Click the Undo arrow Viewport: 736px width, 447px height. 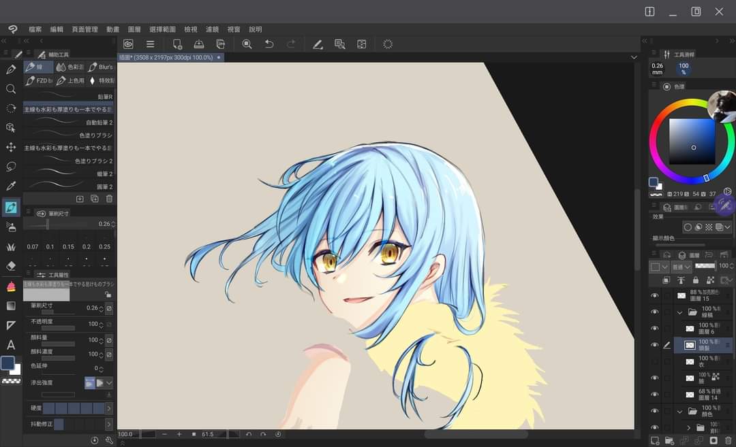[x=269, y=44]
